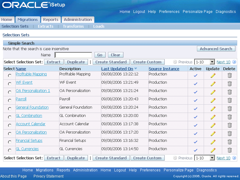Click pencil icon in the Payroll row
This screenshot has height=180, width=240.
(213, 100)
